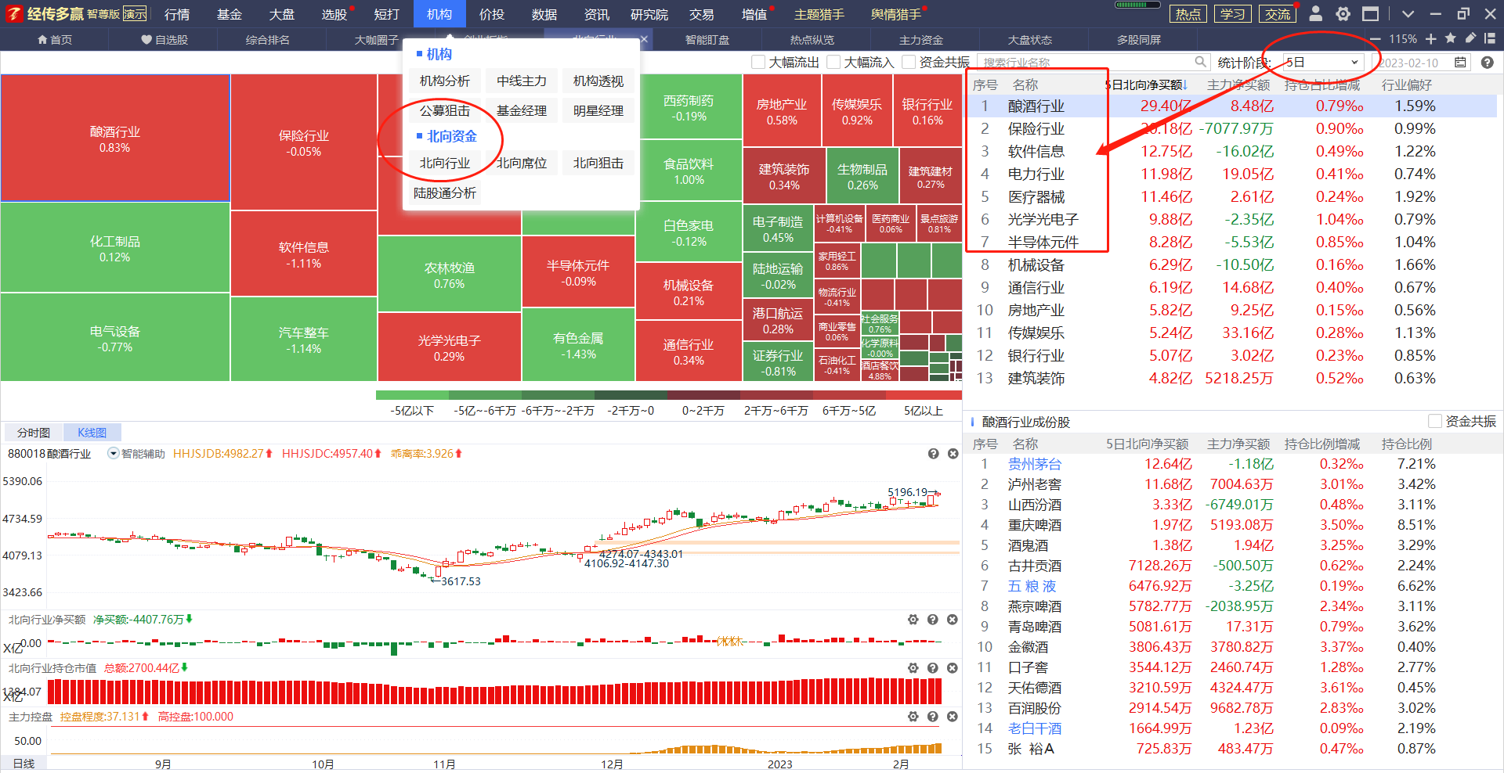Expand the chevron-down menu in title bar

pos(1408,14)
